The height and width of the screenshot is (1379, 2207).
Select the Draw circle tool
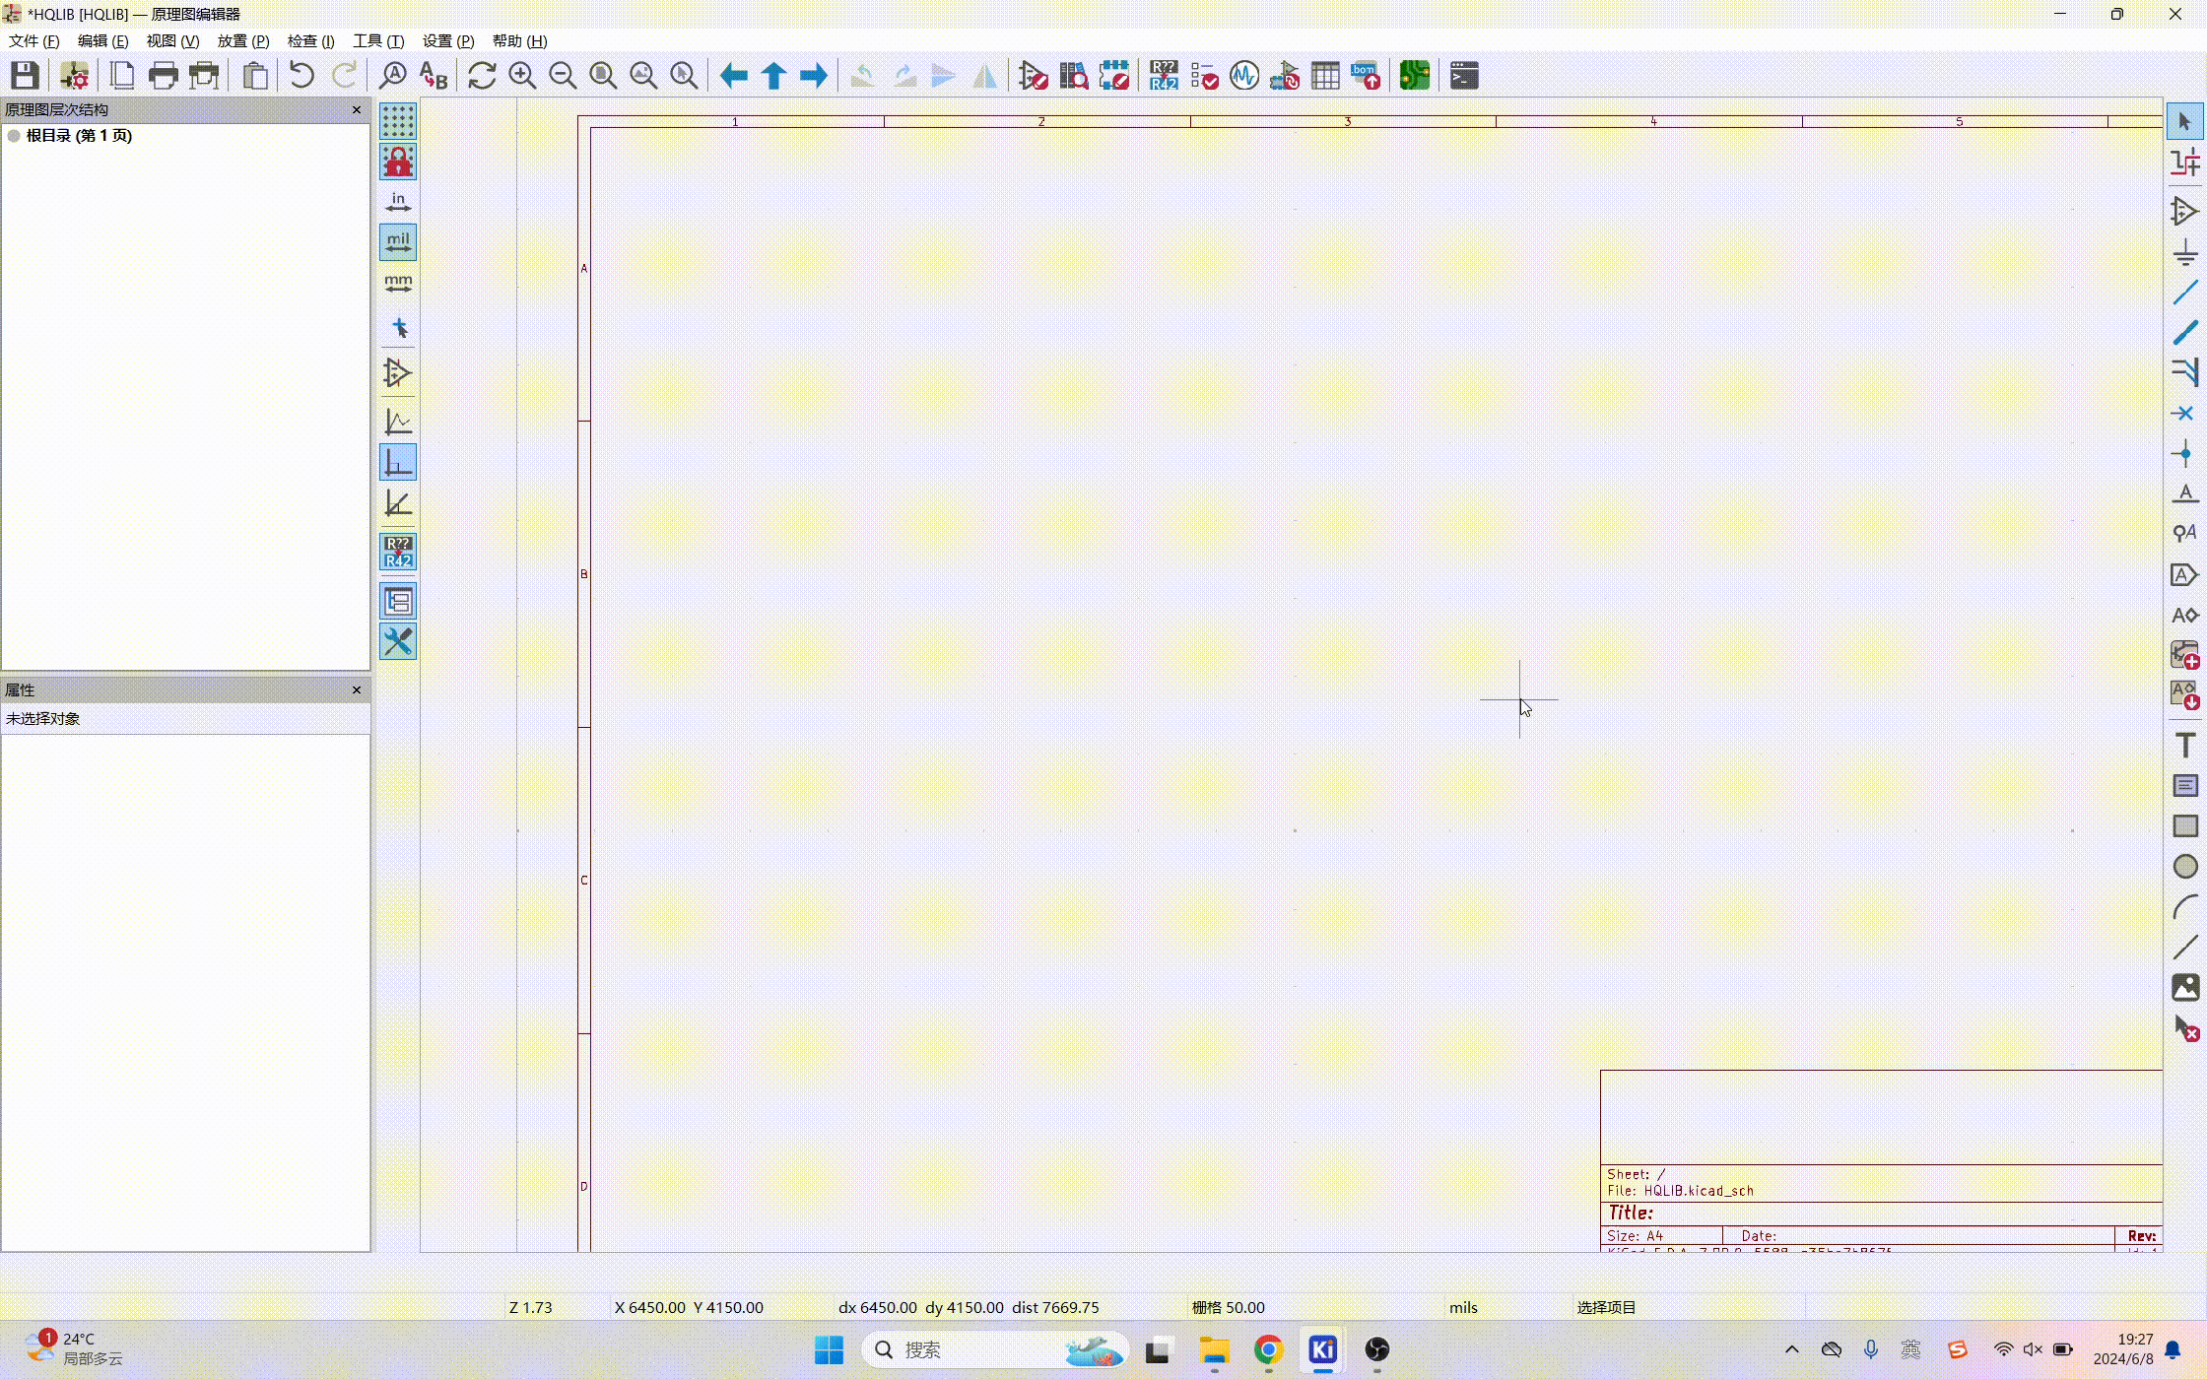point(2184,867)
